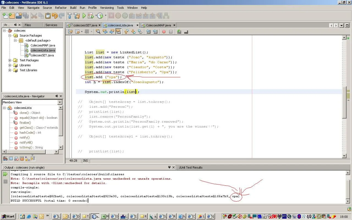
Task: Open the Refactor menu
Action: click(x=61, y=8)
